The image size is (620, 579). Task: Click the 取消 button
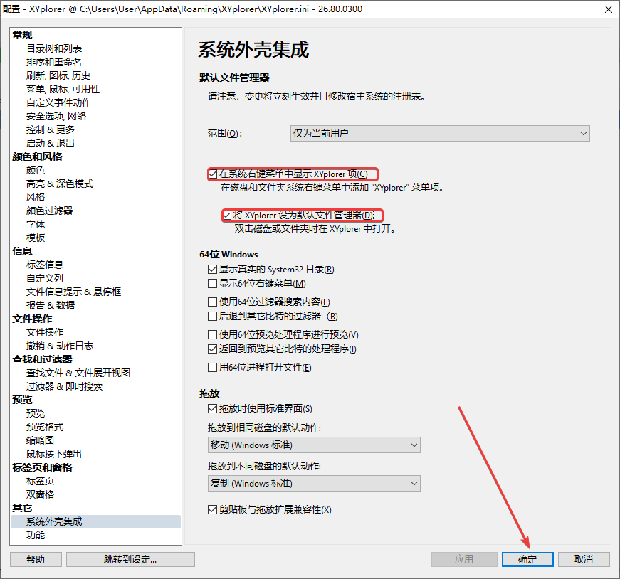[584, 559]
